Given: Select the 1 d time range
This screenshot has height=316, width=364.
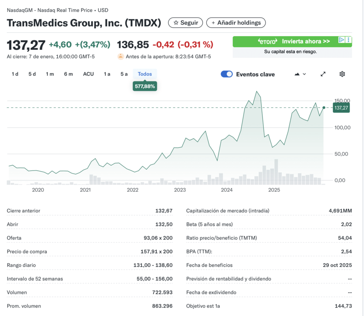Looking at the screenshot, I should point(15,74).
